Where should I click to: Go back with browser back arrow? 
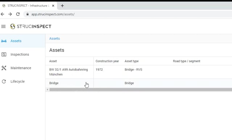(3, 14)
